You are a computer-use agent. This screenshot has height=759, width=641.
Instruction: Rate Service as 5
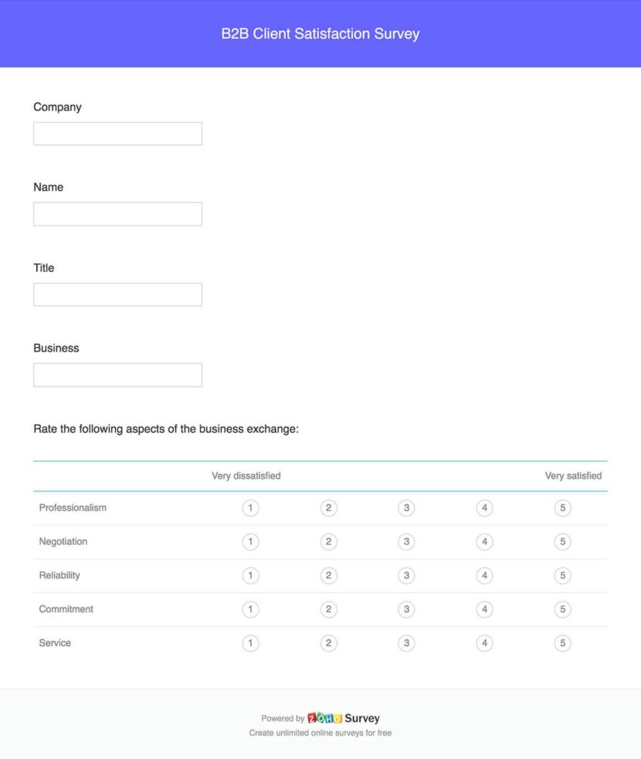[x=562, y=642]
